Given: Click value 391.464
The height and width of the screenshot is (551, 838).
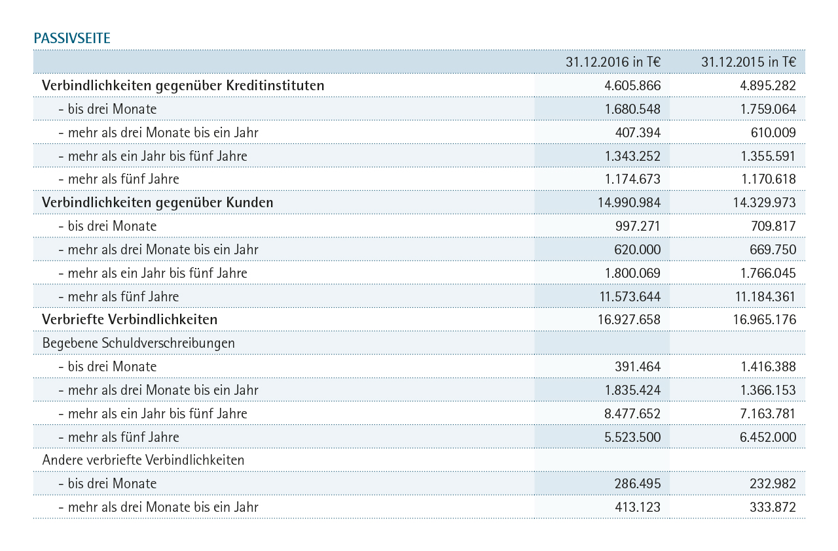Looking at the screenshot, I should (638, 367).
